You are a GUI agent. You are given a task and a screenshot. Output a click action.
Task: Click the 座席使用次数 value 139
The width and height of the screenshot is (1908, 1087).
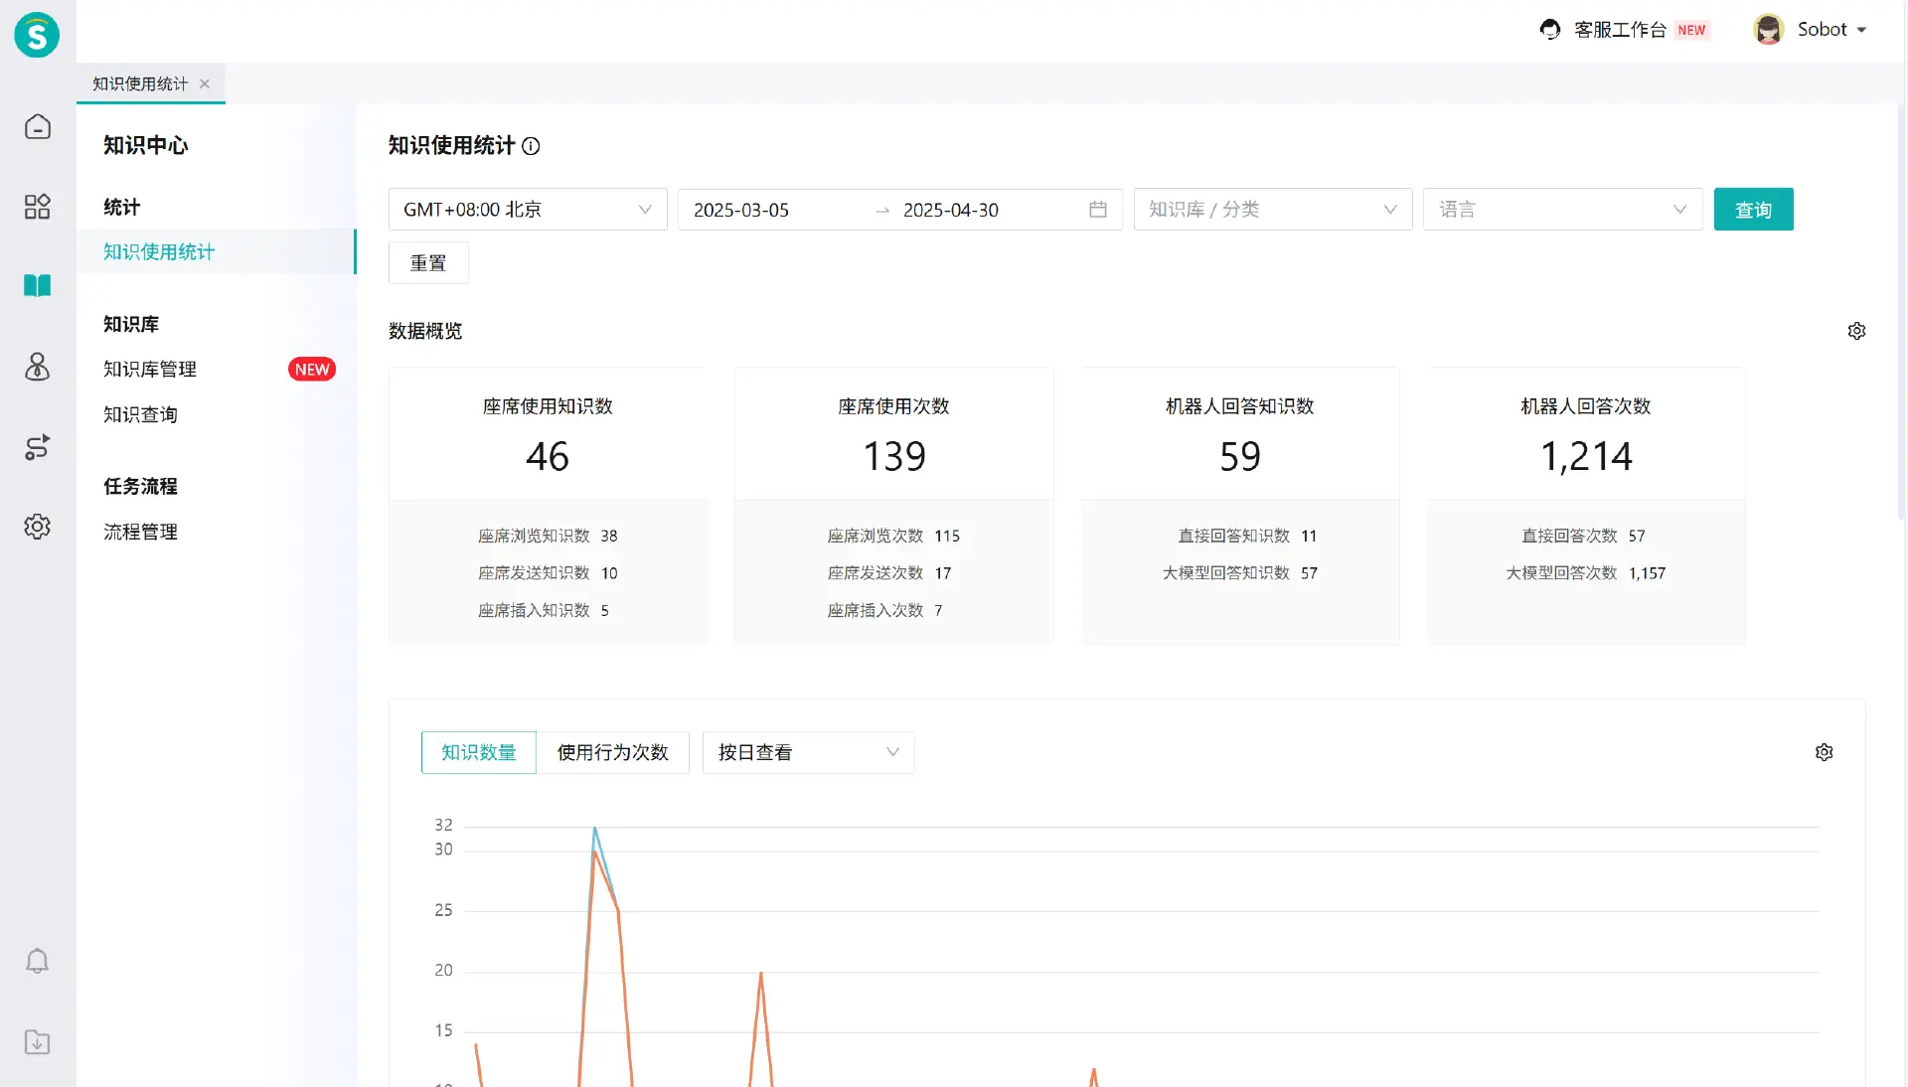(894, 456)
